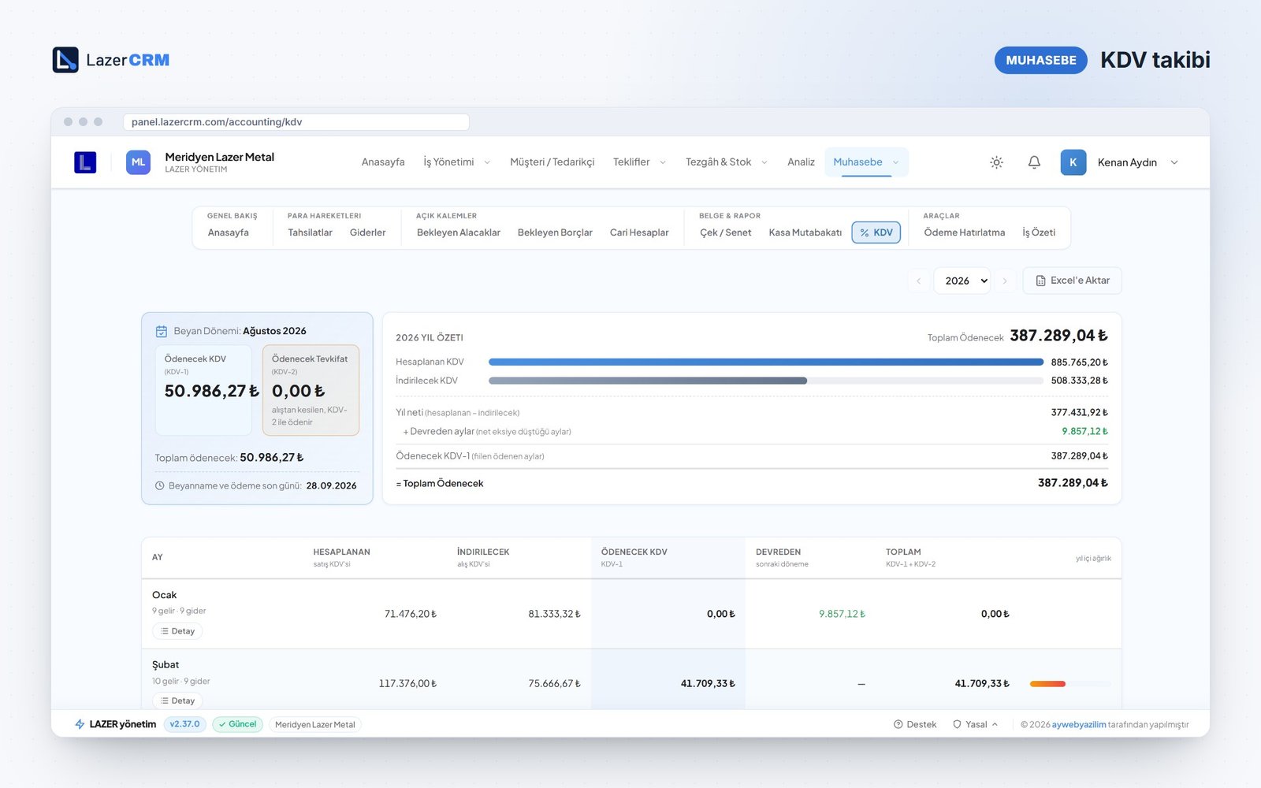
Task: Open the Bekleyen Borçlar tab
Action: [x=555, y=232]
